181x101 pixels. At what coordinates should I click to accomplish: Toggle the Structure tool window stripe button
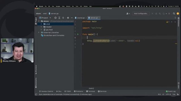pos(36,70)
